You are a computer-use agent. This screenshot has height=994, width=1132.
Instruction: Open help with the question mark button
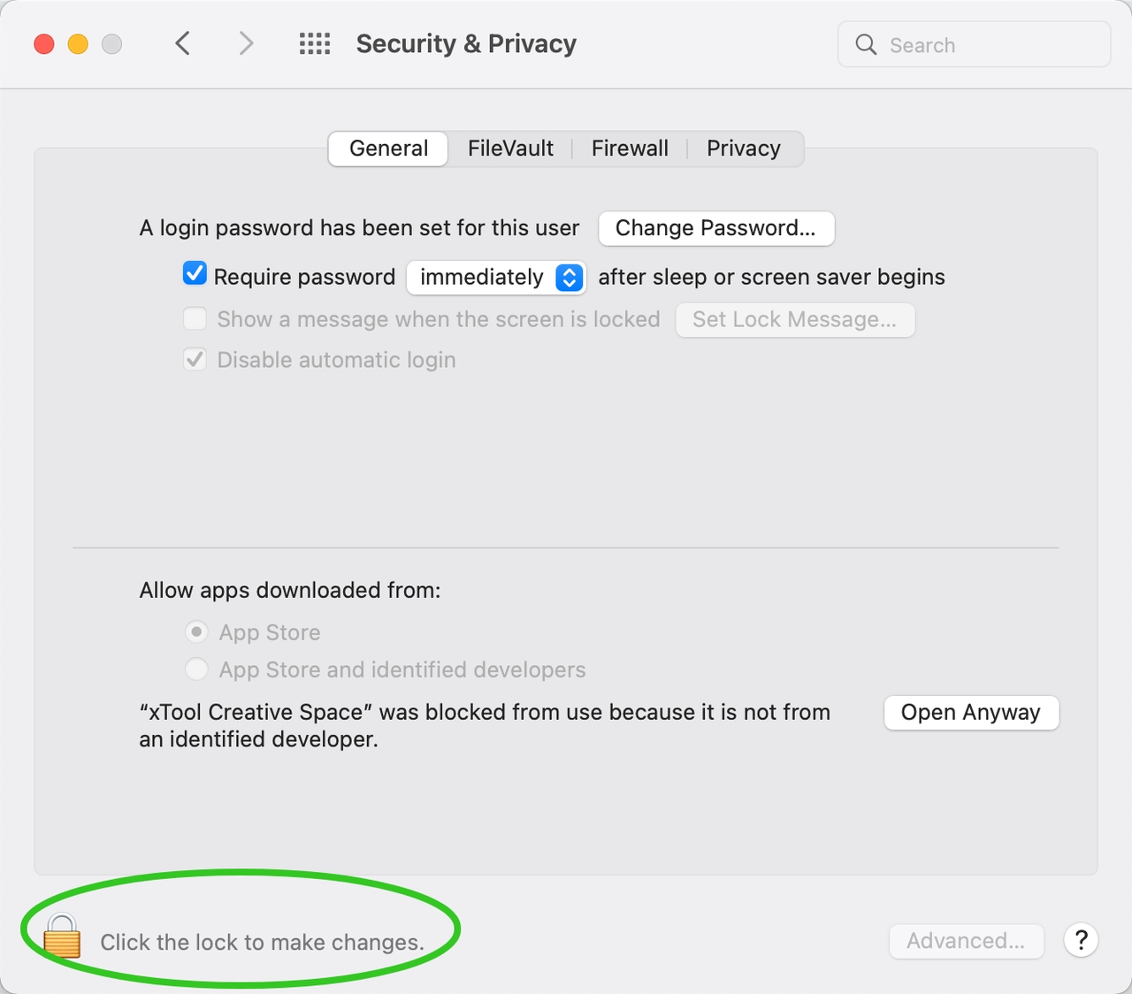pos(1081,940)
